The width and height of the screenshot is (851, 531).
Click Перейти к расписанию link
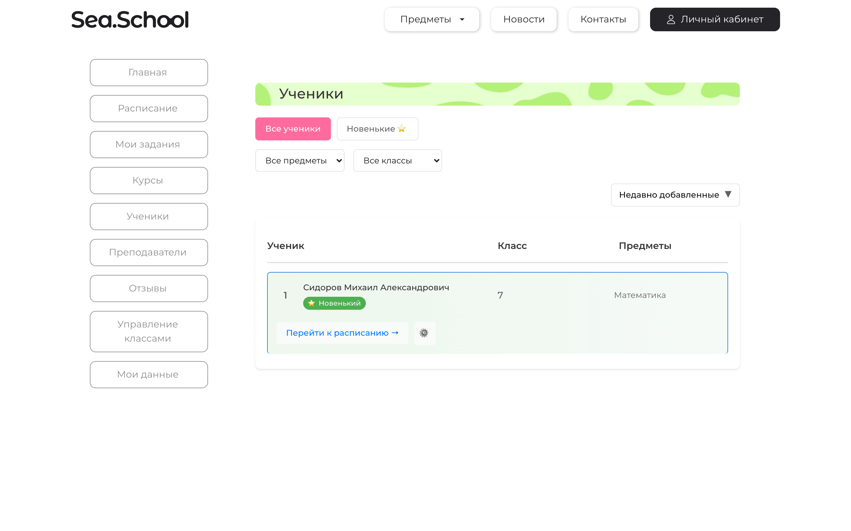click(x=342, y=333)
